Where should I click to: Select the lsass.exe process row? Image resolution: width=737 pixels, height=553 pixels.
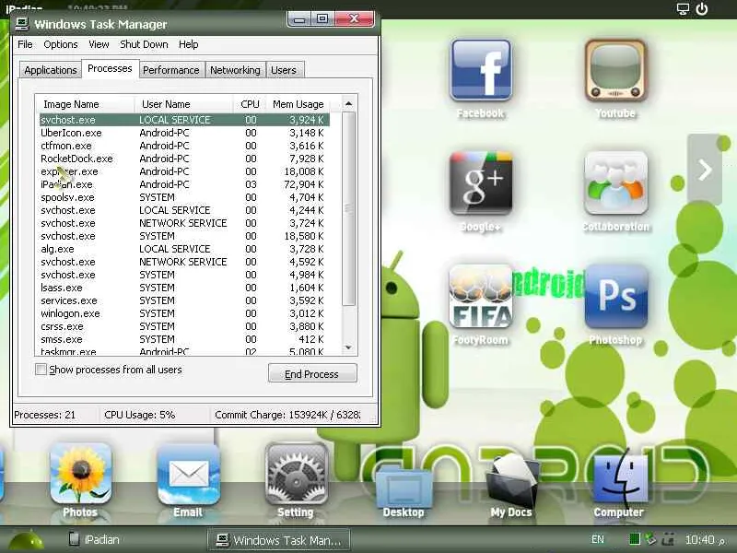click(184, 288)
